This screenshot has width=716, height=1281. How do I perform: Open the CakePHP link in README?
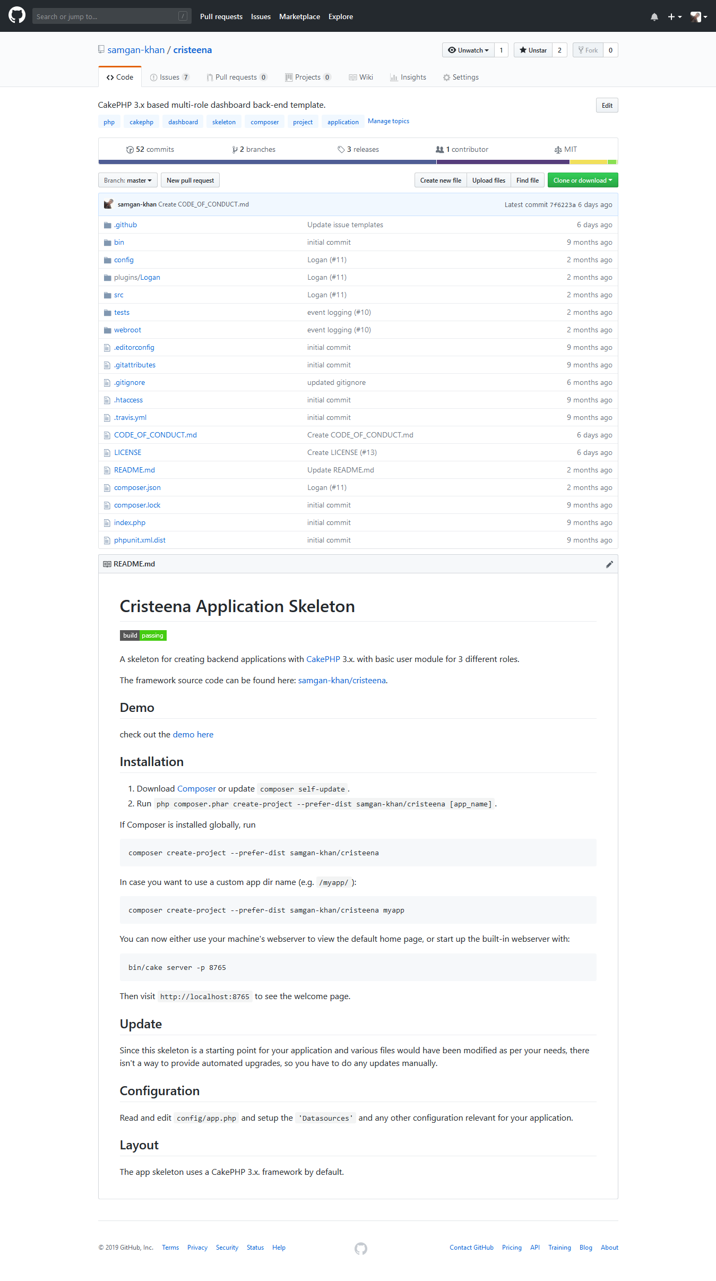(323, 659)
